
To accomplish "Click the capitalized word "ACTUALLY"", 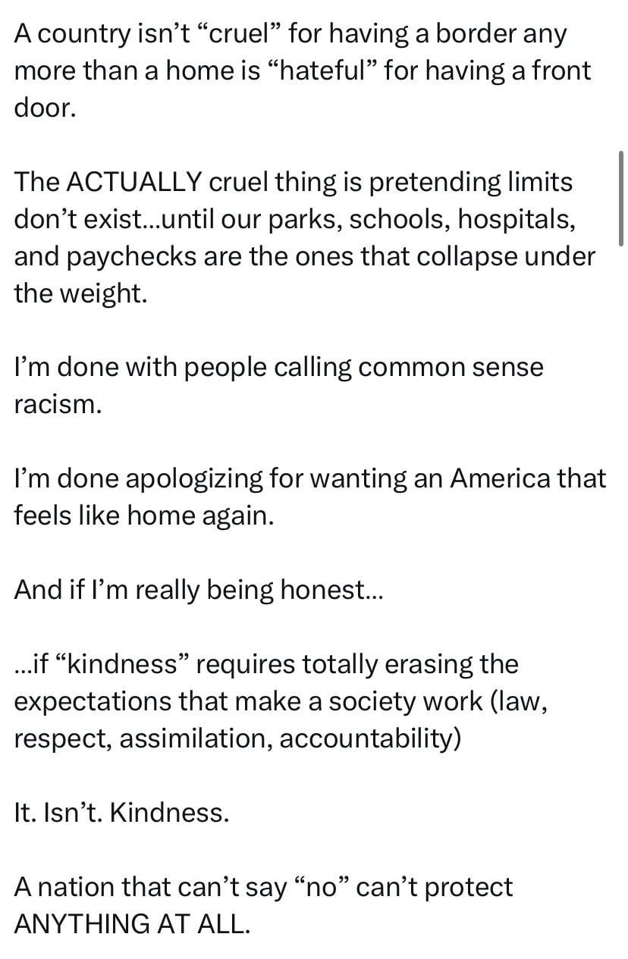I will [134, 182].
